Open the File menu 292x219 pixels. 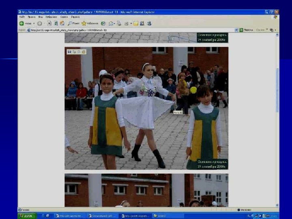(x=22, y=17)
